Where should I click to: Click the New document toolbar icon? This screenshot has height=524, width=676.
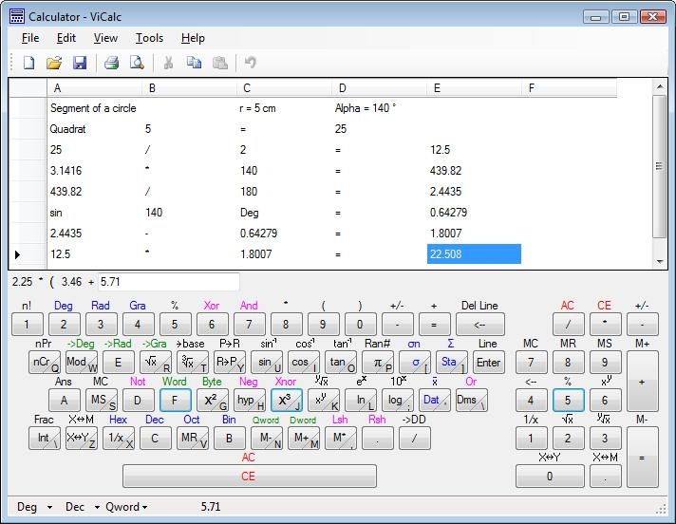click(28, 63)
